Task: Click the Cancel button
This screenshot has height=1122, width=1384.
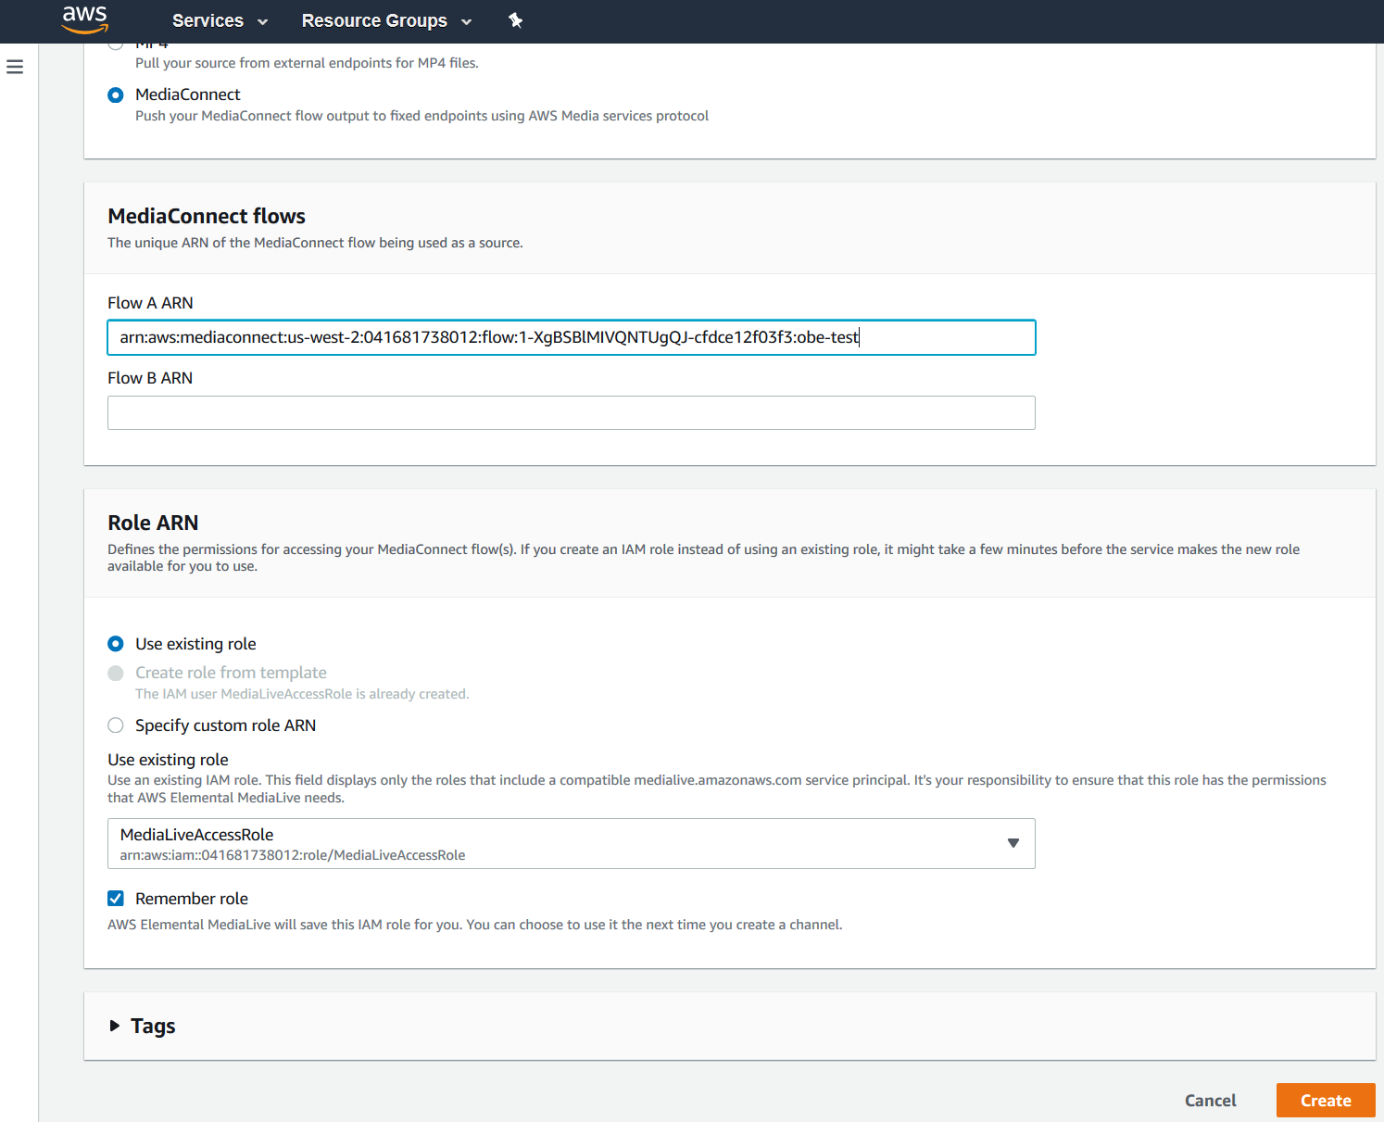Action: [1210, 1101]
